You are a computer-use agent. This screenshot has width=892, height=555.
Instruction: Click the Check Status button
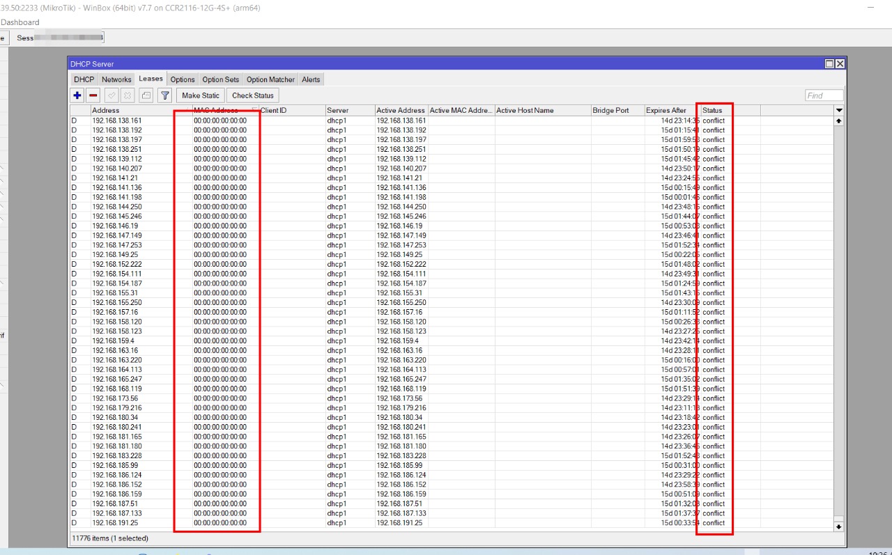[253, 95]
